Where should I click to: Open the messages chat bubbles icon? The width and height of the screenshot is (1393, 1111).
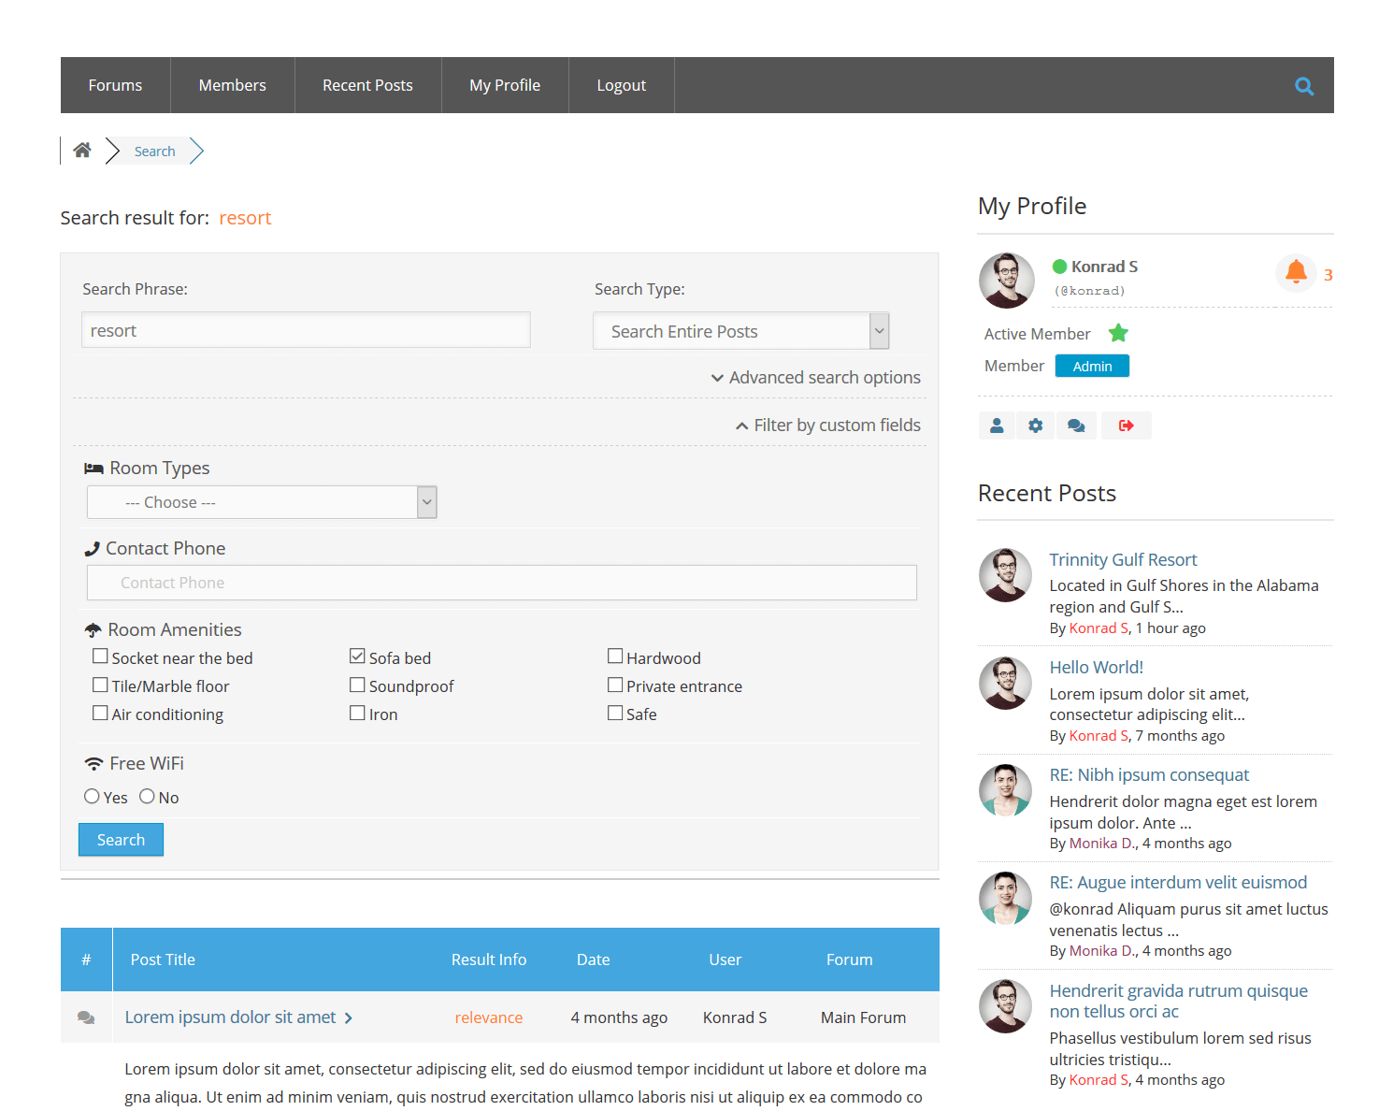pyautogui.click(x=1076, y=426)
